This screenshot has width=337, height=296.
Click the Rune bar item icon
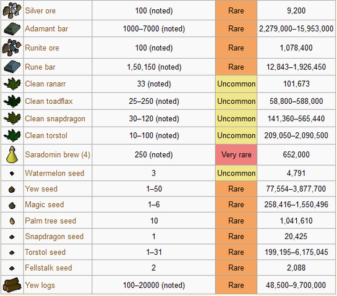pos(12,67)
